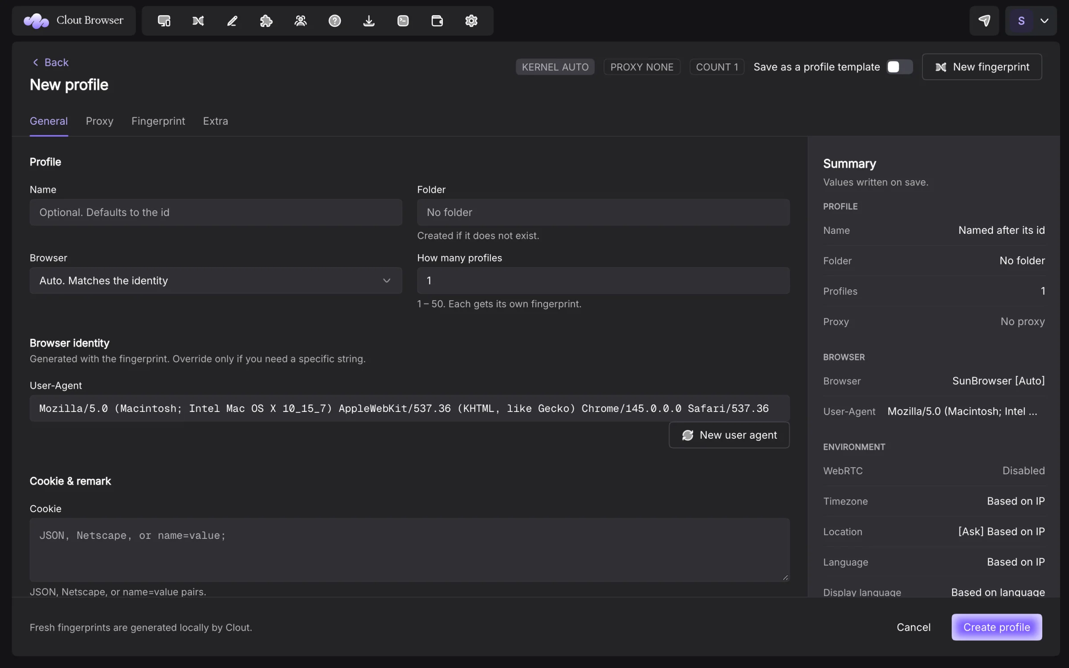The image size is (1069, 668).
Task: Switch to the Extra tab
Action: [x=216, y=121]
